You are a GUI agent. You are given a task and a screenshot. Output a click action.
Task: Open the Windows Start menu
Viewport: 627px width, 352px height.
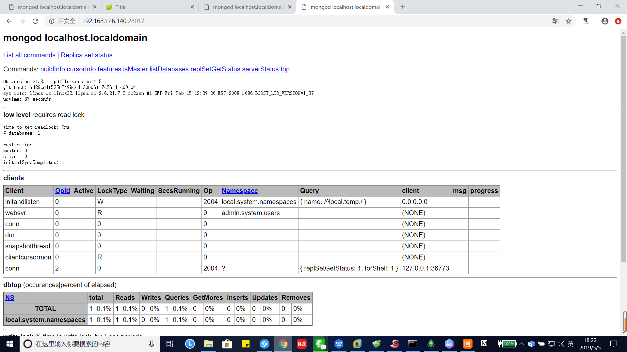click(9, 344)
